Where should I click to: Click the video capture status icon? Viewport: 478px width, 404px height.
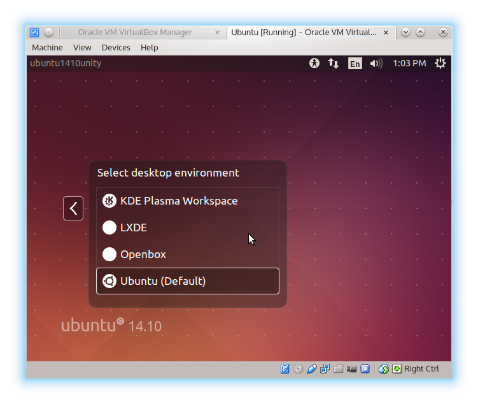tap(352, 369)
